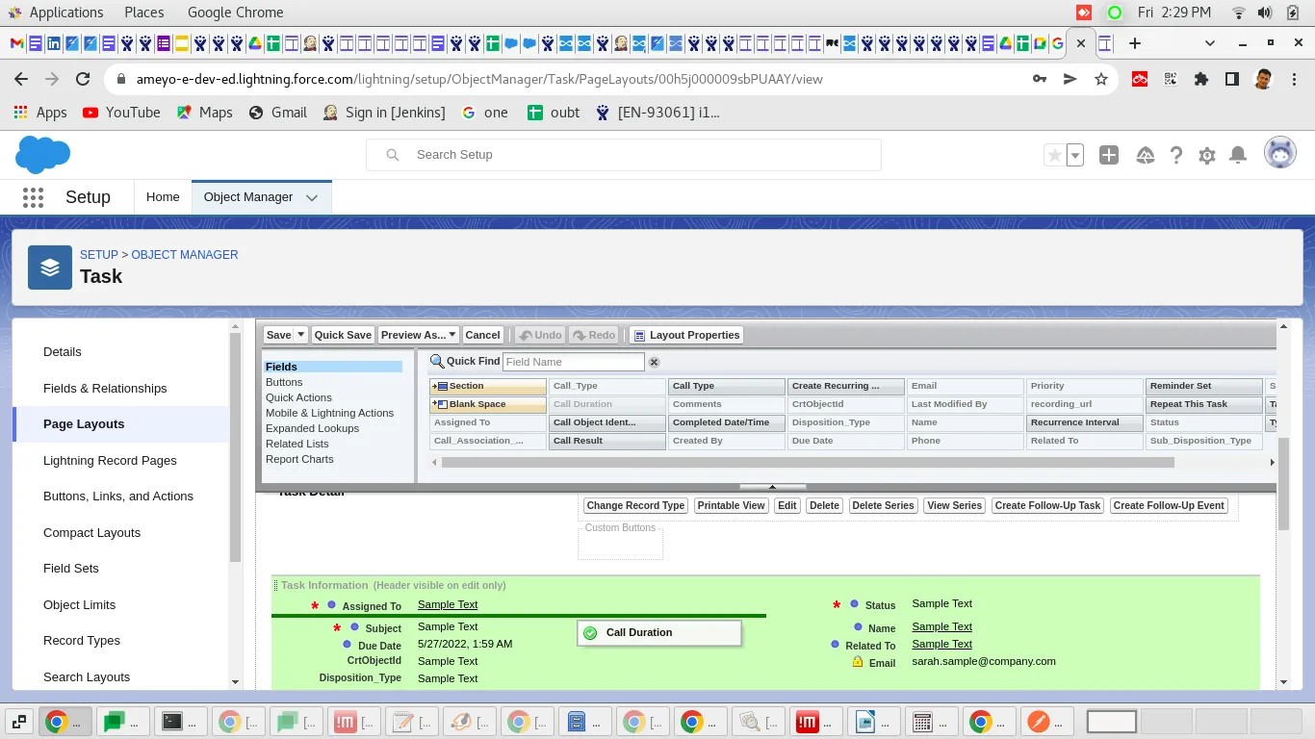
Task: Switch to the Home tab
Action: point(163,197)
